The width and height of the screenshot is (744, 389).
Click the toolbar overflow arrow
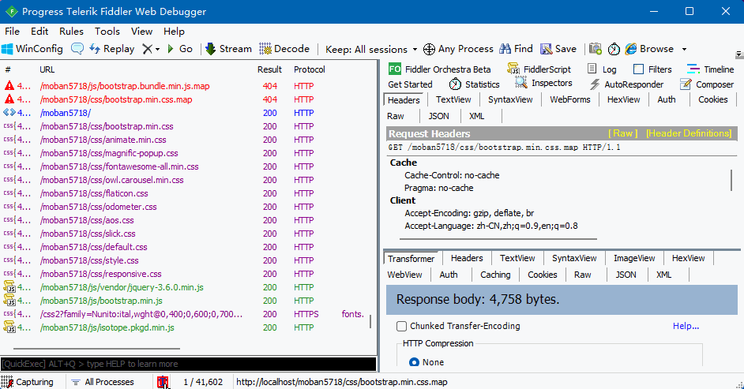coord(738,55)
